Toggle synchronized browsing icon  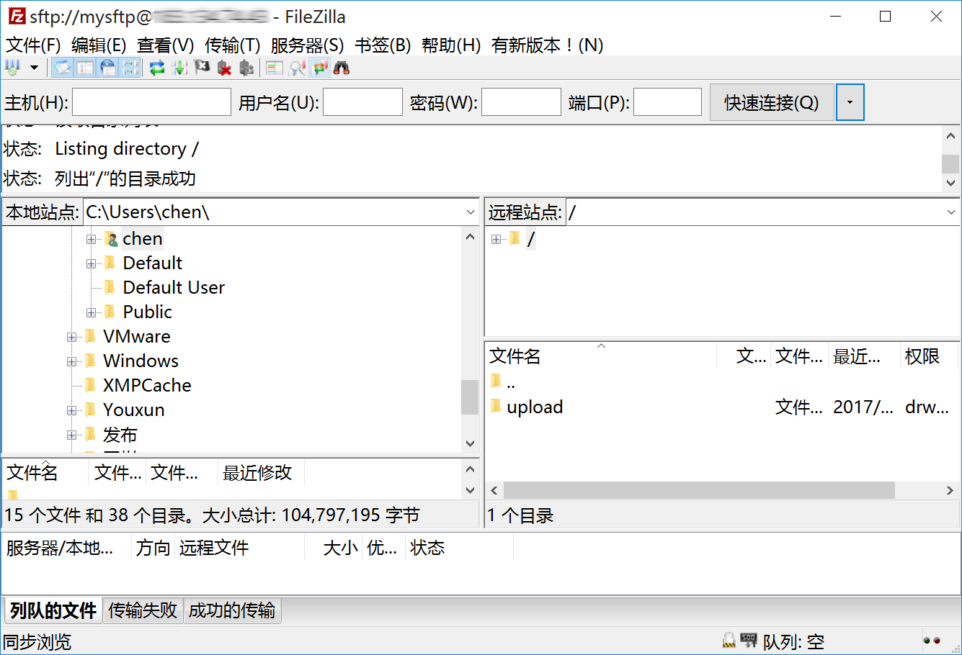point(319,68)
